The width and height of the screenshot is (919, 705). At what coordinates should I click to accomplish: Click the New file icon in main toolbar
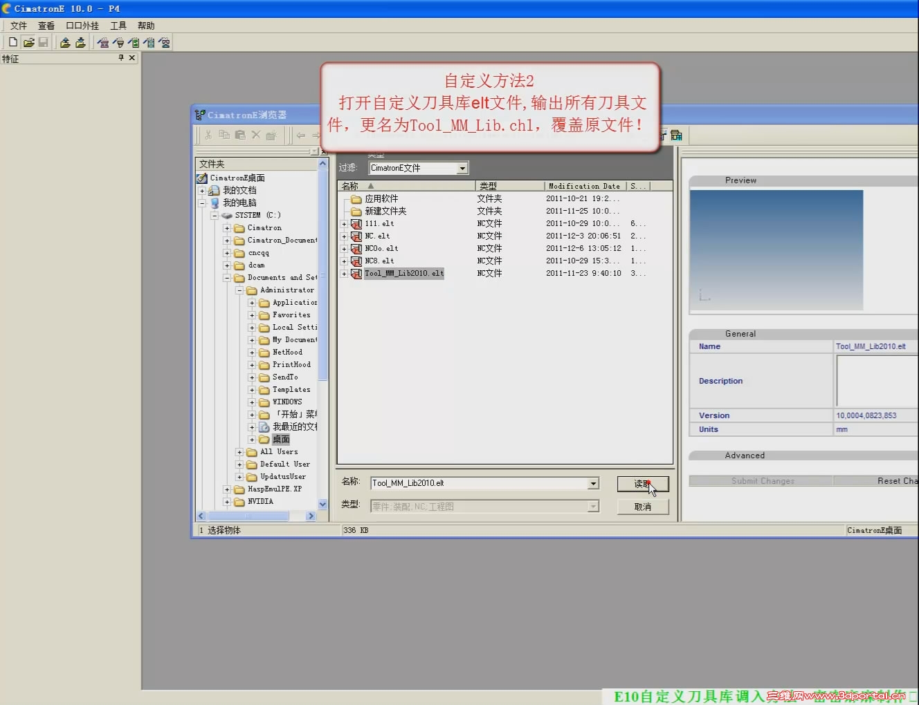pos(13,42)
